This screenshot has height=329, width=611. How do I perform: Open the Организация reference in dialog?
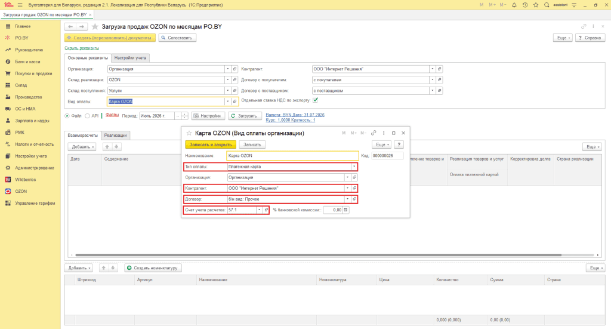tap(354, 177)
